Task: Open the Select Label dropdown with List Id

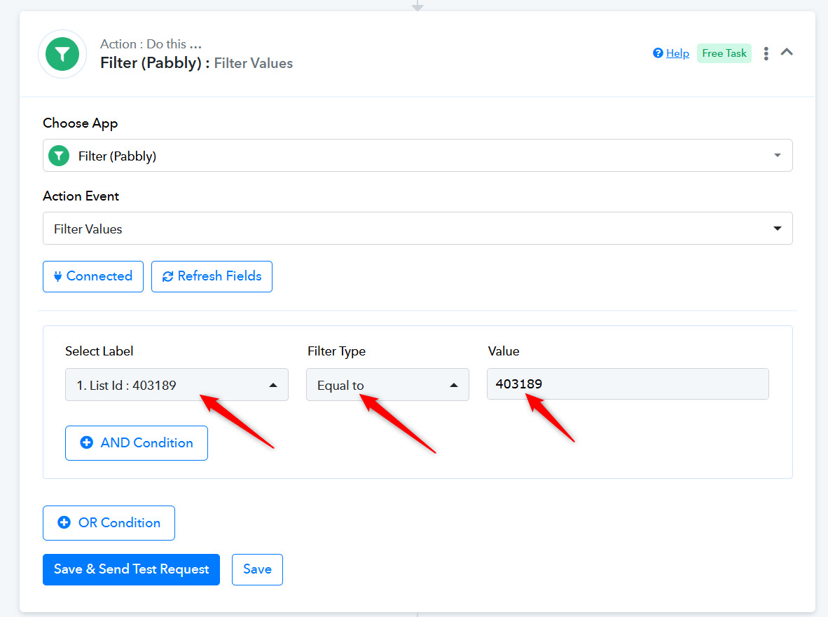Action: click(177, 385)
